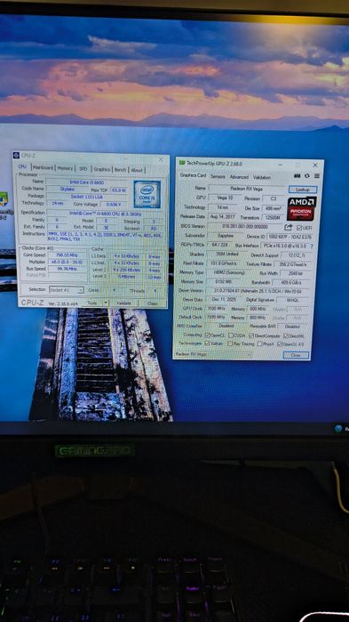
Task: Click the GPU-Z title bar app icon
Action: pos(182,163)
